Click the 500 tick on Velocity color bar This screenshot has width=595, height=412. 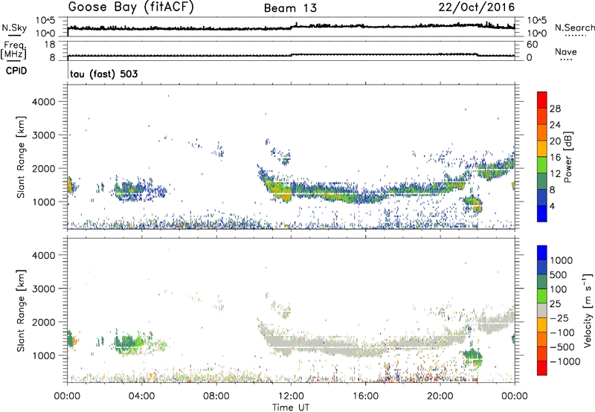pyautogui.click(x=559, y=275)
